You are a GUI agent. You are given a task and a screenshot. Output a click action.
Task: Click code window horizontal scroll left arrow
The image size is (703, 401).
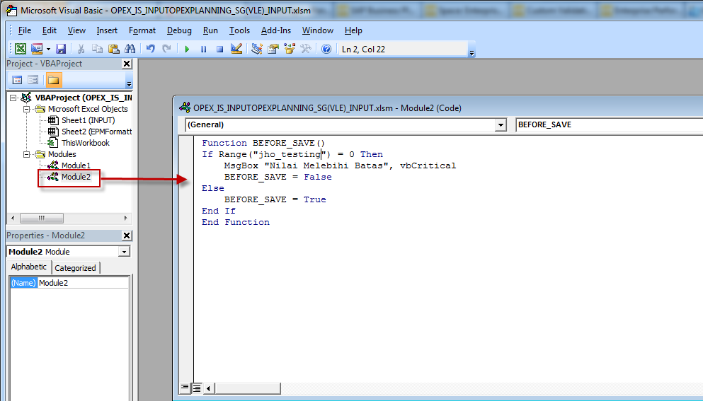click(208, 388)
